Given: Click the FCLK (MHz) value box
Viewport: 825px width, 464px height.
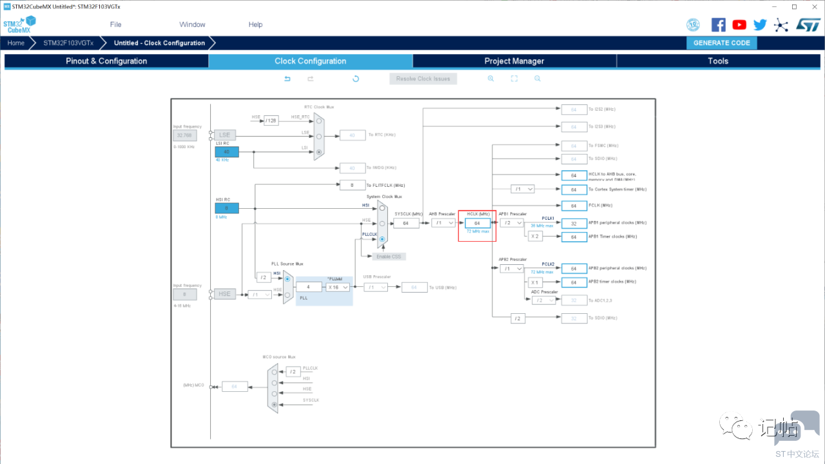Looking at the screenshot, I should tap(574, 206).
